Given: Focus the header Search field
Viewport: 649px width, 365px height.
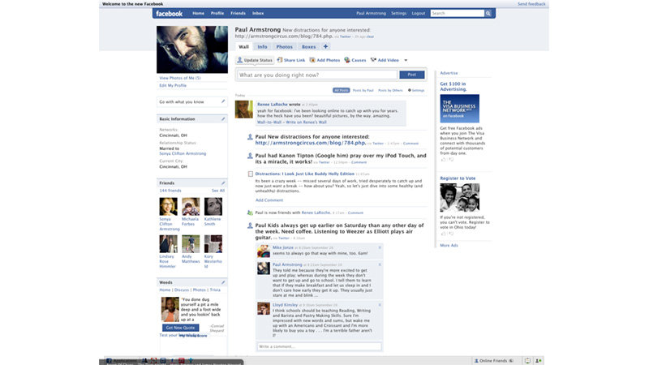Looking at the screenshot, I should [x=457, y=13].
